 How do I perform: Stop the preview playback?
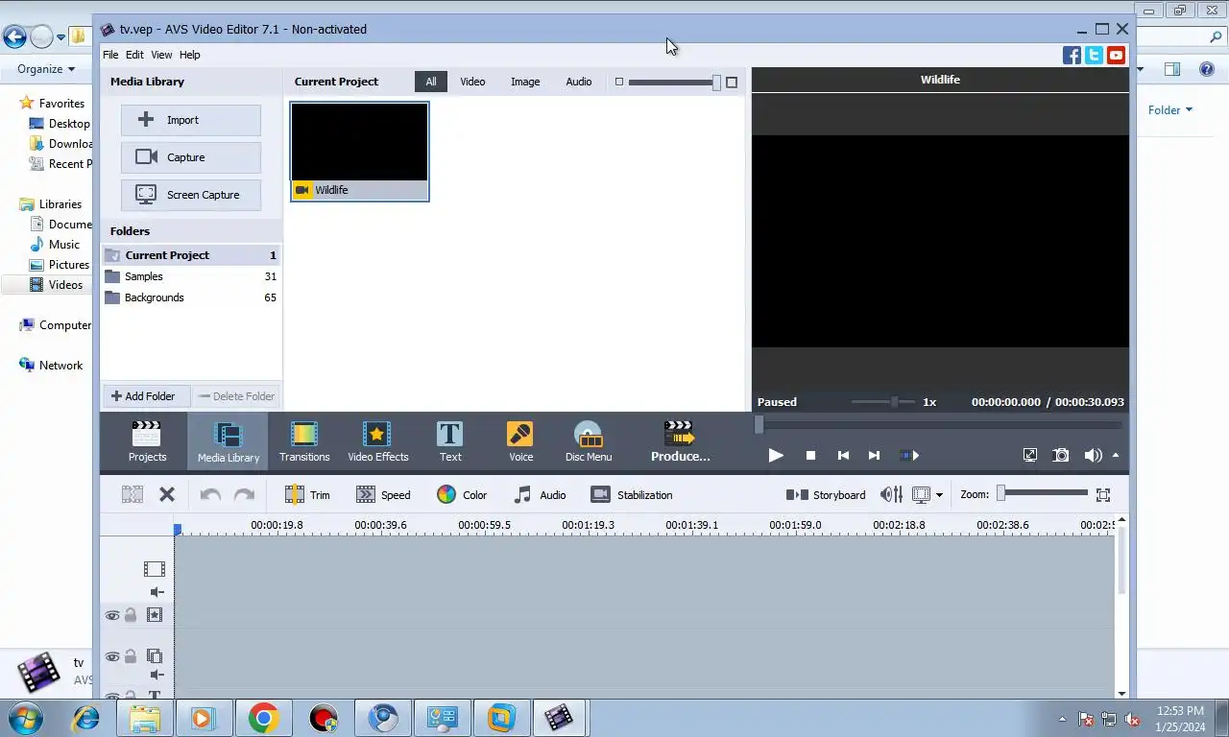coord(810,455)
